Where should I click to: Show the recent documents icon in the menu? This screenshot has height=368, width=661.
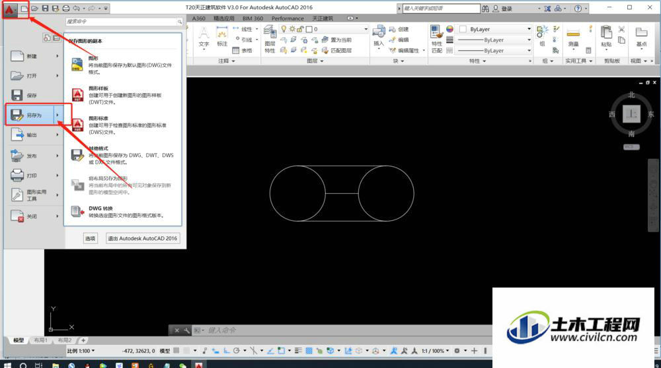(x=47, y=38)
